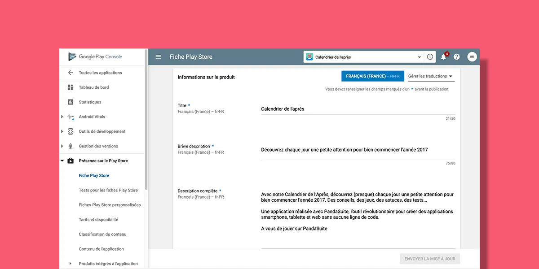539x269 pixels.
Task: Open Classification du contenu menu item
Action: click(102, 234)
